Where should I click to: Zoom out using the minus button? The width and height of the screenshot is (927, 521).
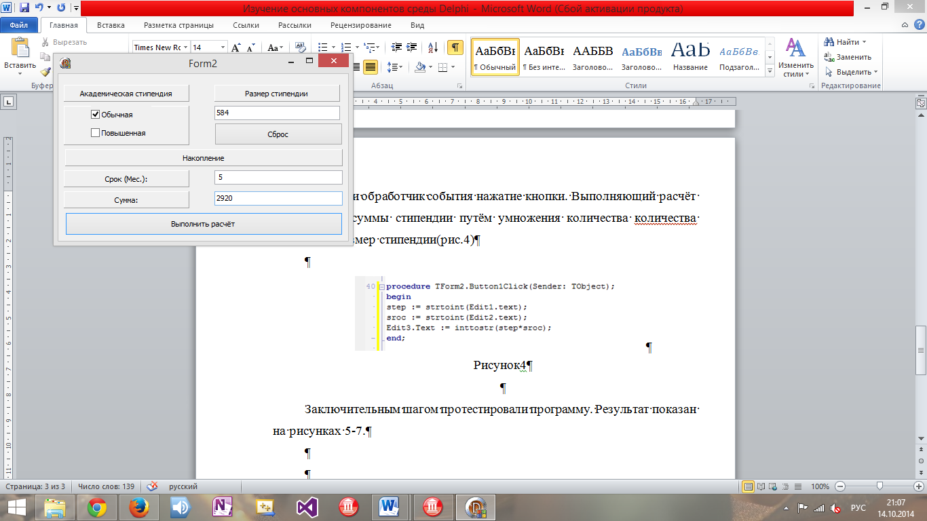coord(840,486)
